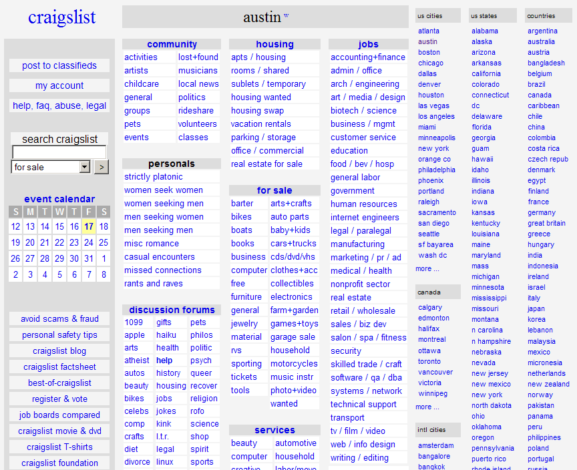The height and width of the screenshot is (470, 577).
Task: Open internet engineers jobs
Action: tap(365, 218)
